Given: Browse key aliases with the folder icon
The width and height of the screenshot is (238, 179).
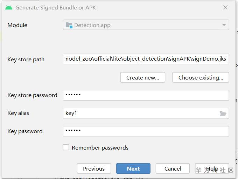Looking at the screenshot, I should point(223,113).
